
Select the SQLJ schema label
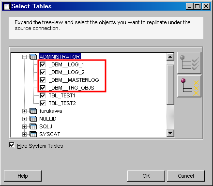point(46,126)
